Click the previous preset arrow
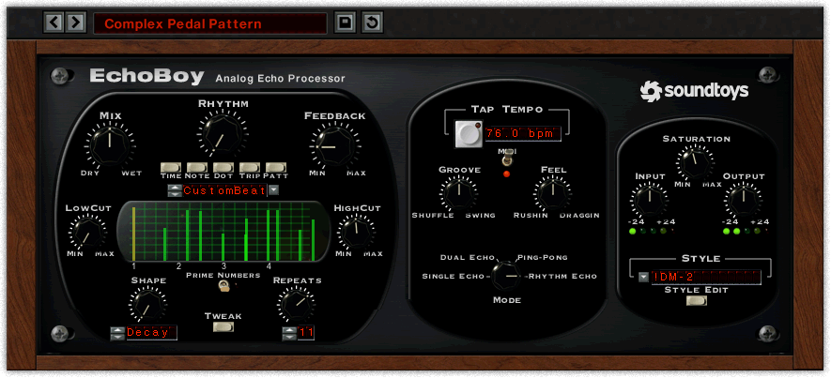Viewport: 831px width, 378px height. pos(54,22)
